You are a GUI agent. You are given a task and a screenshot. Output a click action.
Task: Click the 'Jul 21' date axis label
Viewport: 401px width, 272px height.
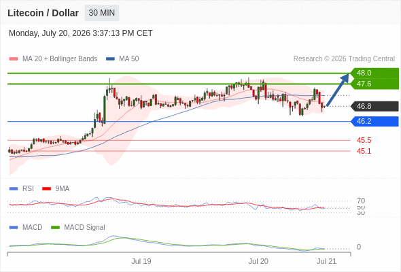coord(327,261)
